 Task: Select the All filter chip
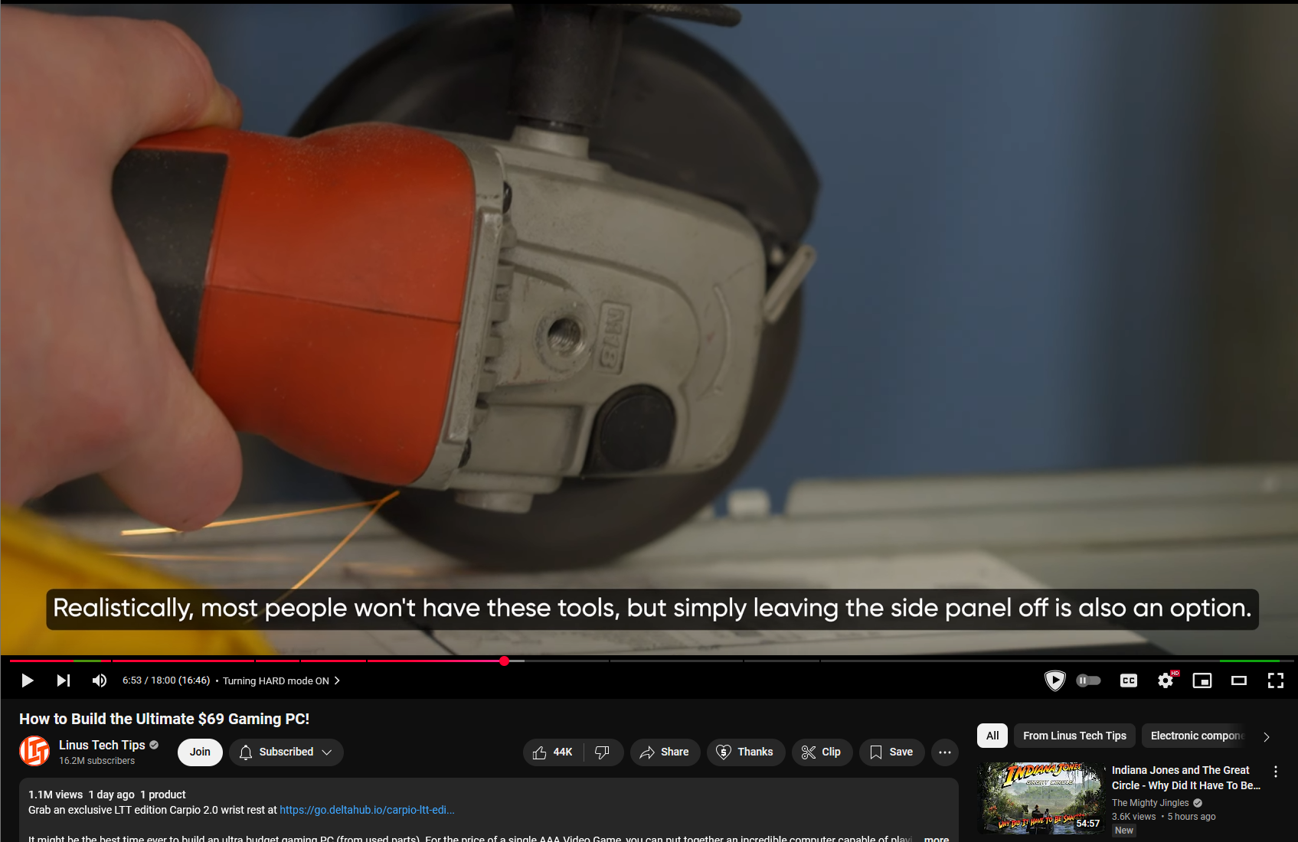(x=992, y=736)
